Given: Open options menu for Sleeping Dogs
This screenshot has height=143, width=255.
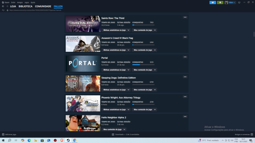Looking at the screenshot, I should (x=185, y=77).
